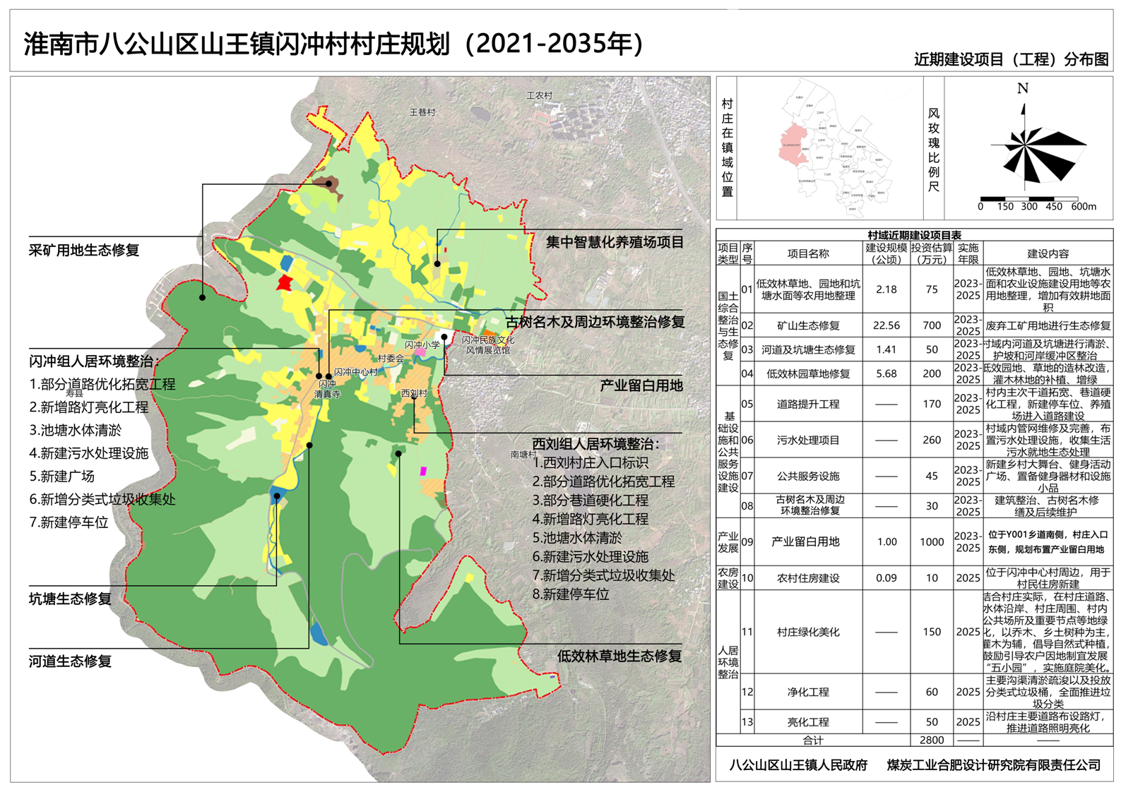Click the north arrow N symbol
Screen dimensions: 1121x792
1022,90
